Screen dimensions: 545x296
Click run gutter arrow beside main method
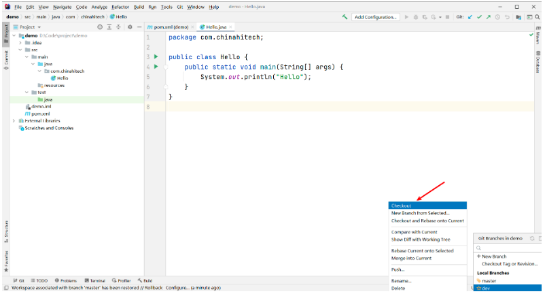coord(156,66)
